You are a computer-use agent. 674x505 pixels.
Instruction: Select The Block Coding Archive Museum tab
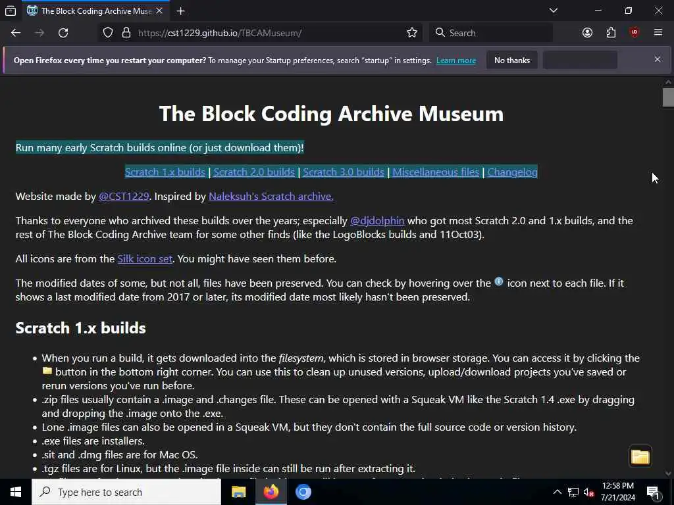95,11
